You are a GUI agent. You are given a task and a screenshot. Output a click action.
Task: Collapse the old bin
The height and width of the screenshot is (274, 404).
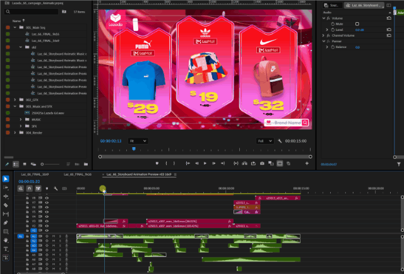pos(21,47)
